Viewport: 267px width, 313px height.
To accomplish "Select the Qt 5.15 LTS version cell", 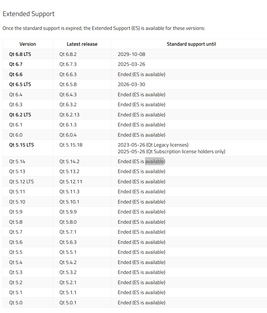I will (x=21, y=145).
